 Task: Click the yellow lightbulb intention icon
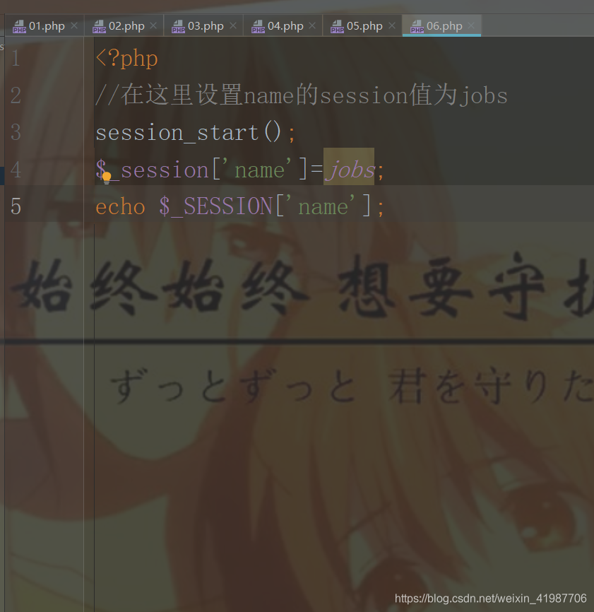tap(107, 178)
